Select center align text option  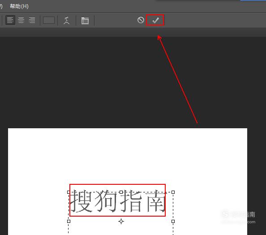21,20
